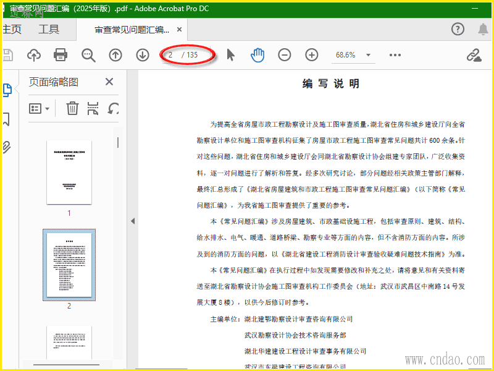Print the document using printer icon
Screen dimensions: 494x371
61,55
